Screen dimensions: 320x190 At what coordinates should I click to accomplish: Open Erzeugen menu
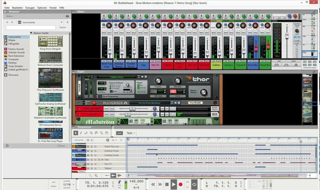(30, 8)
